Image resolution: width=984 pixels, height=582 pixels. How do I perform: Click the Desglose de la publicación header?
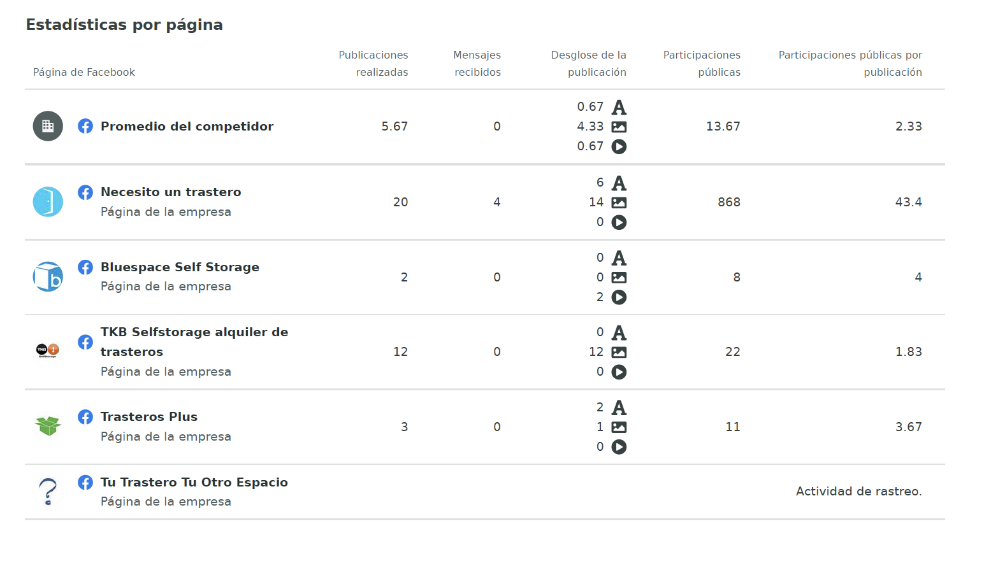[x=589, y=64]
